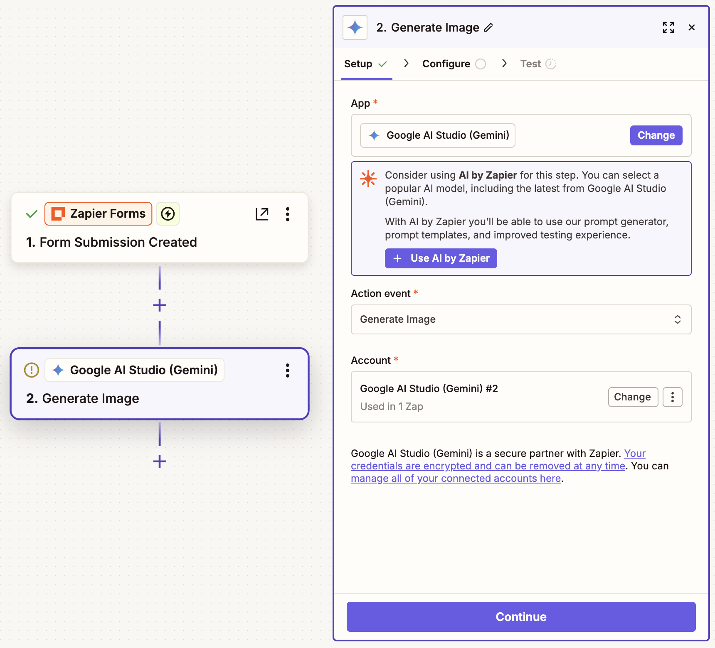Click the Gemini sparkle icon in the panel header
715x648 pixels.
tap(355, 27)
